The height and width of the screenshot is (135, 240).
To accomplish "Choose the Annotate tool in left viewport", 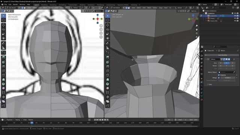I will point(3,43).
